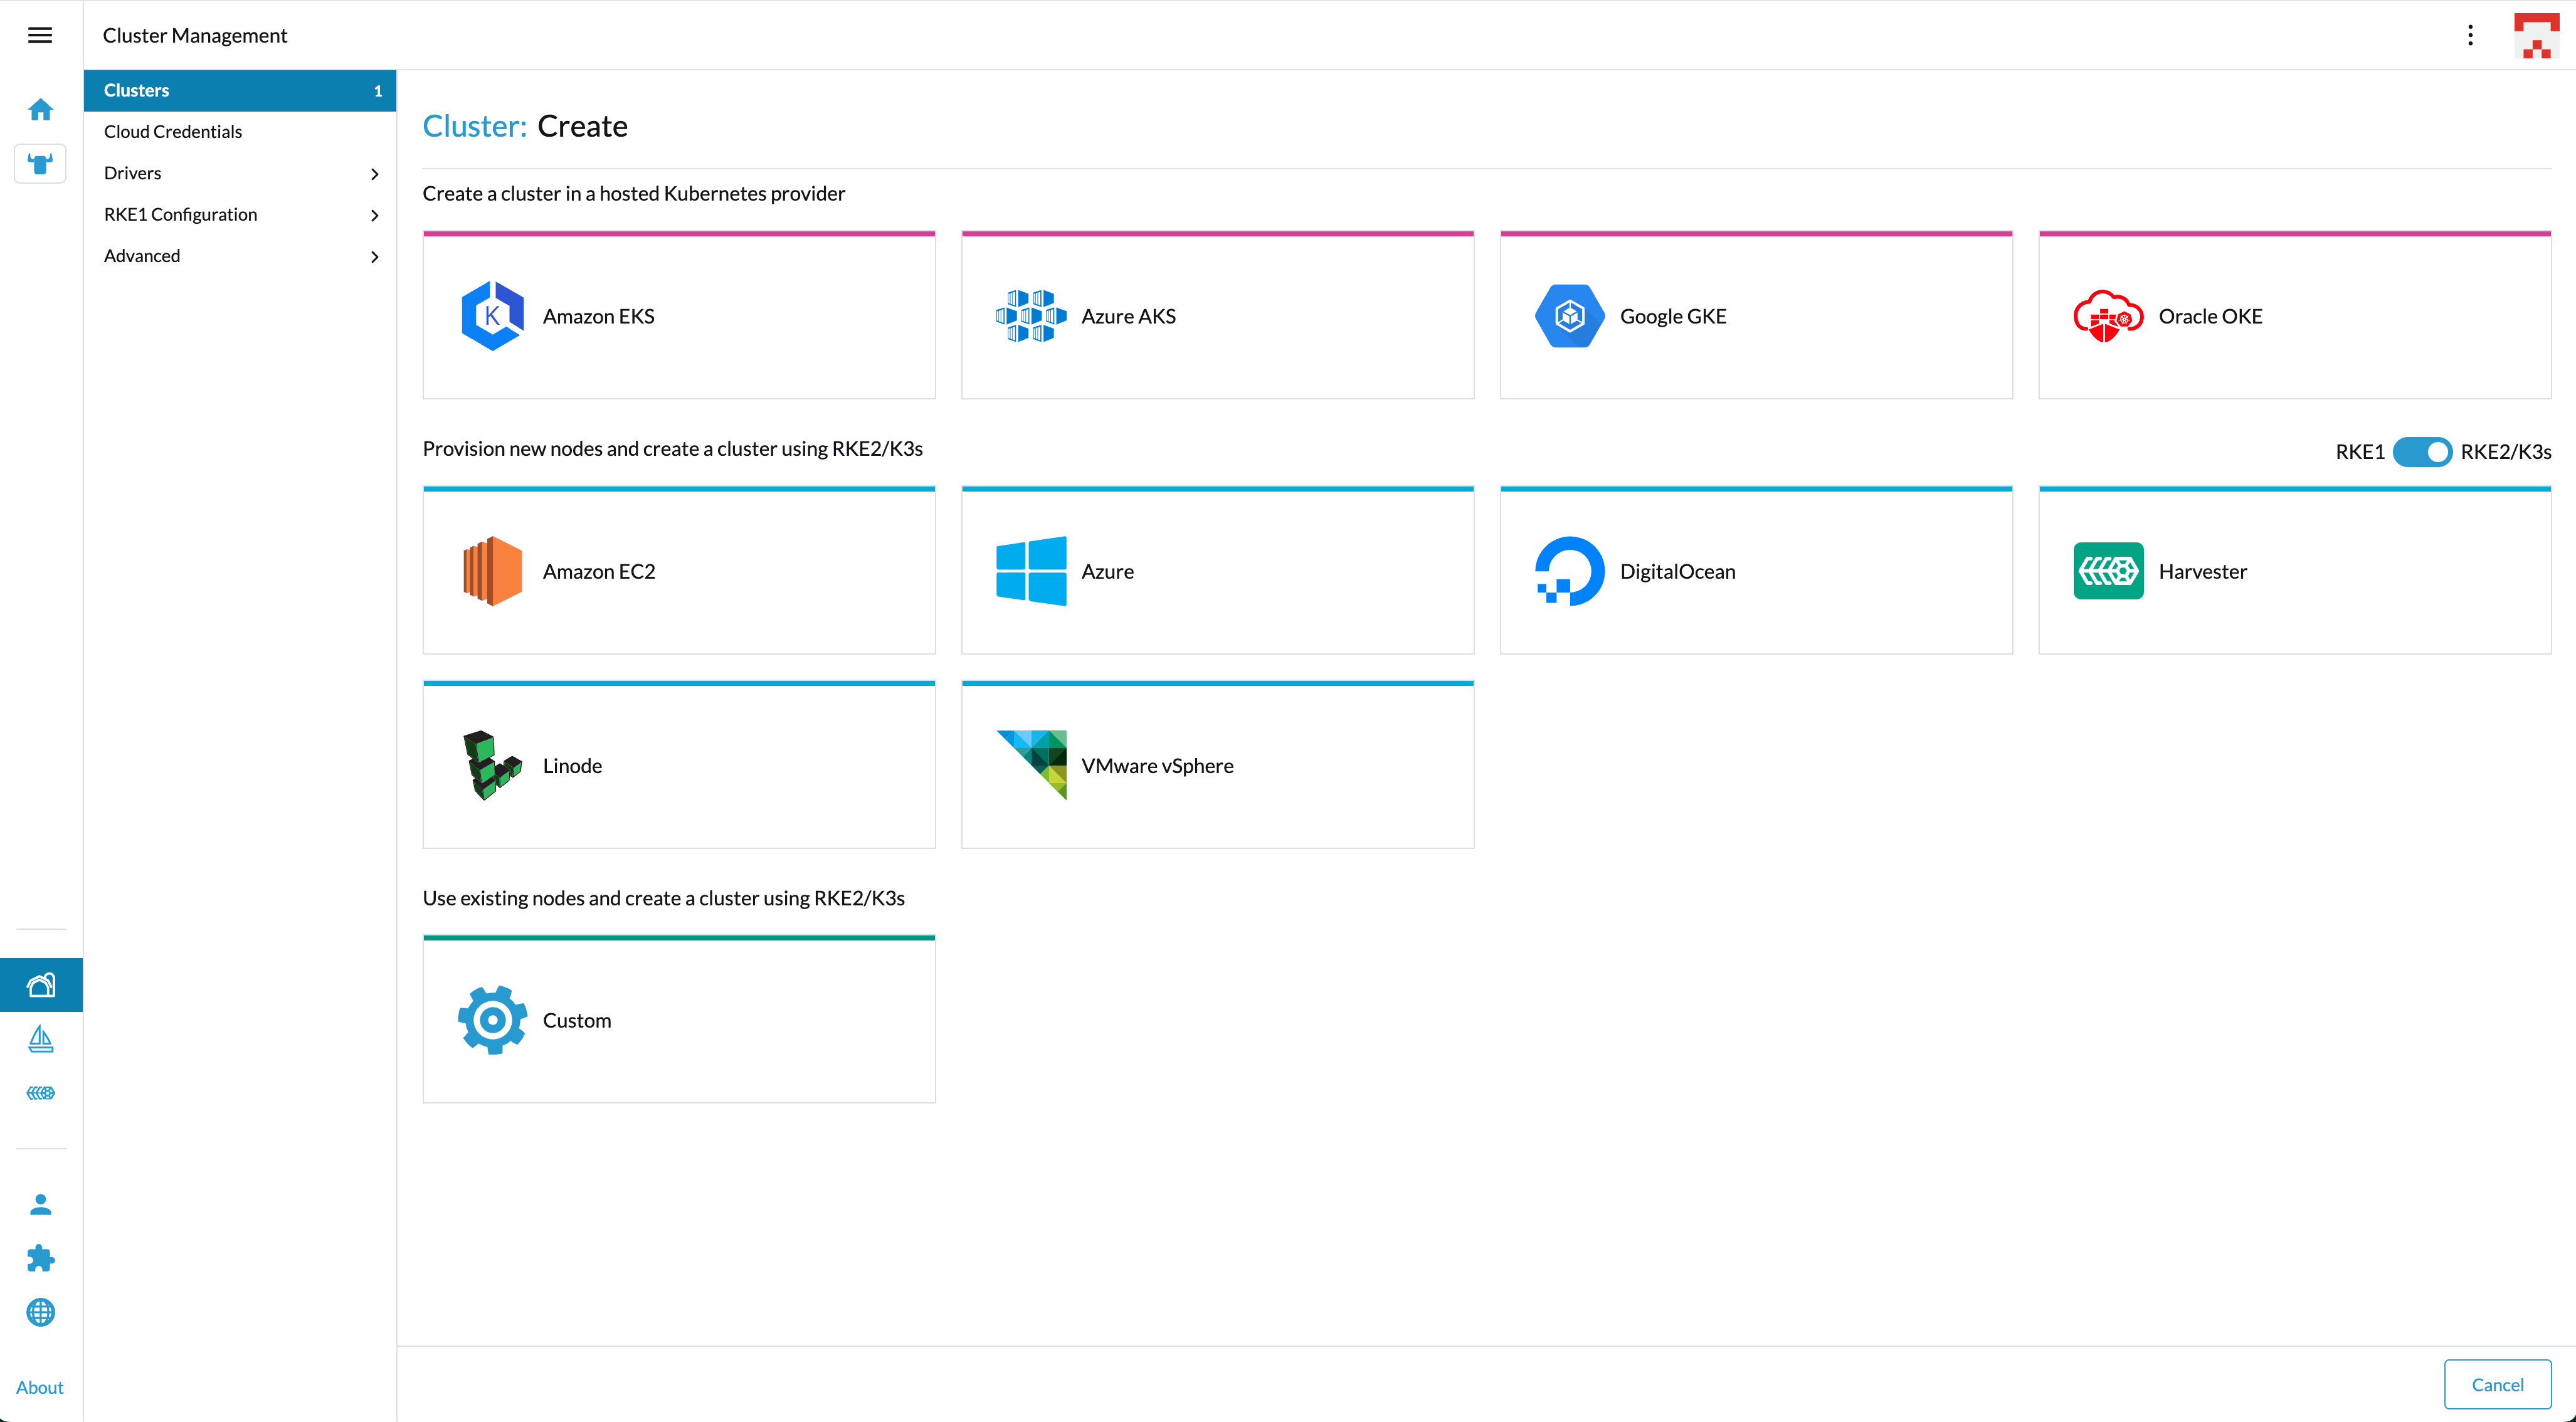Open Users & Authentication person icon
Viewport: 2576px width, 1422px height.
41,1205
